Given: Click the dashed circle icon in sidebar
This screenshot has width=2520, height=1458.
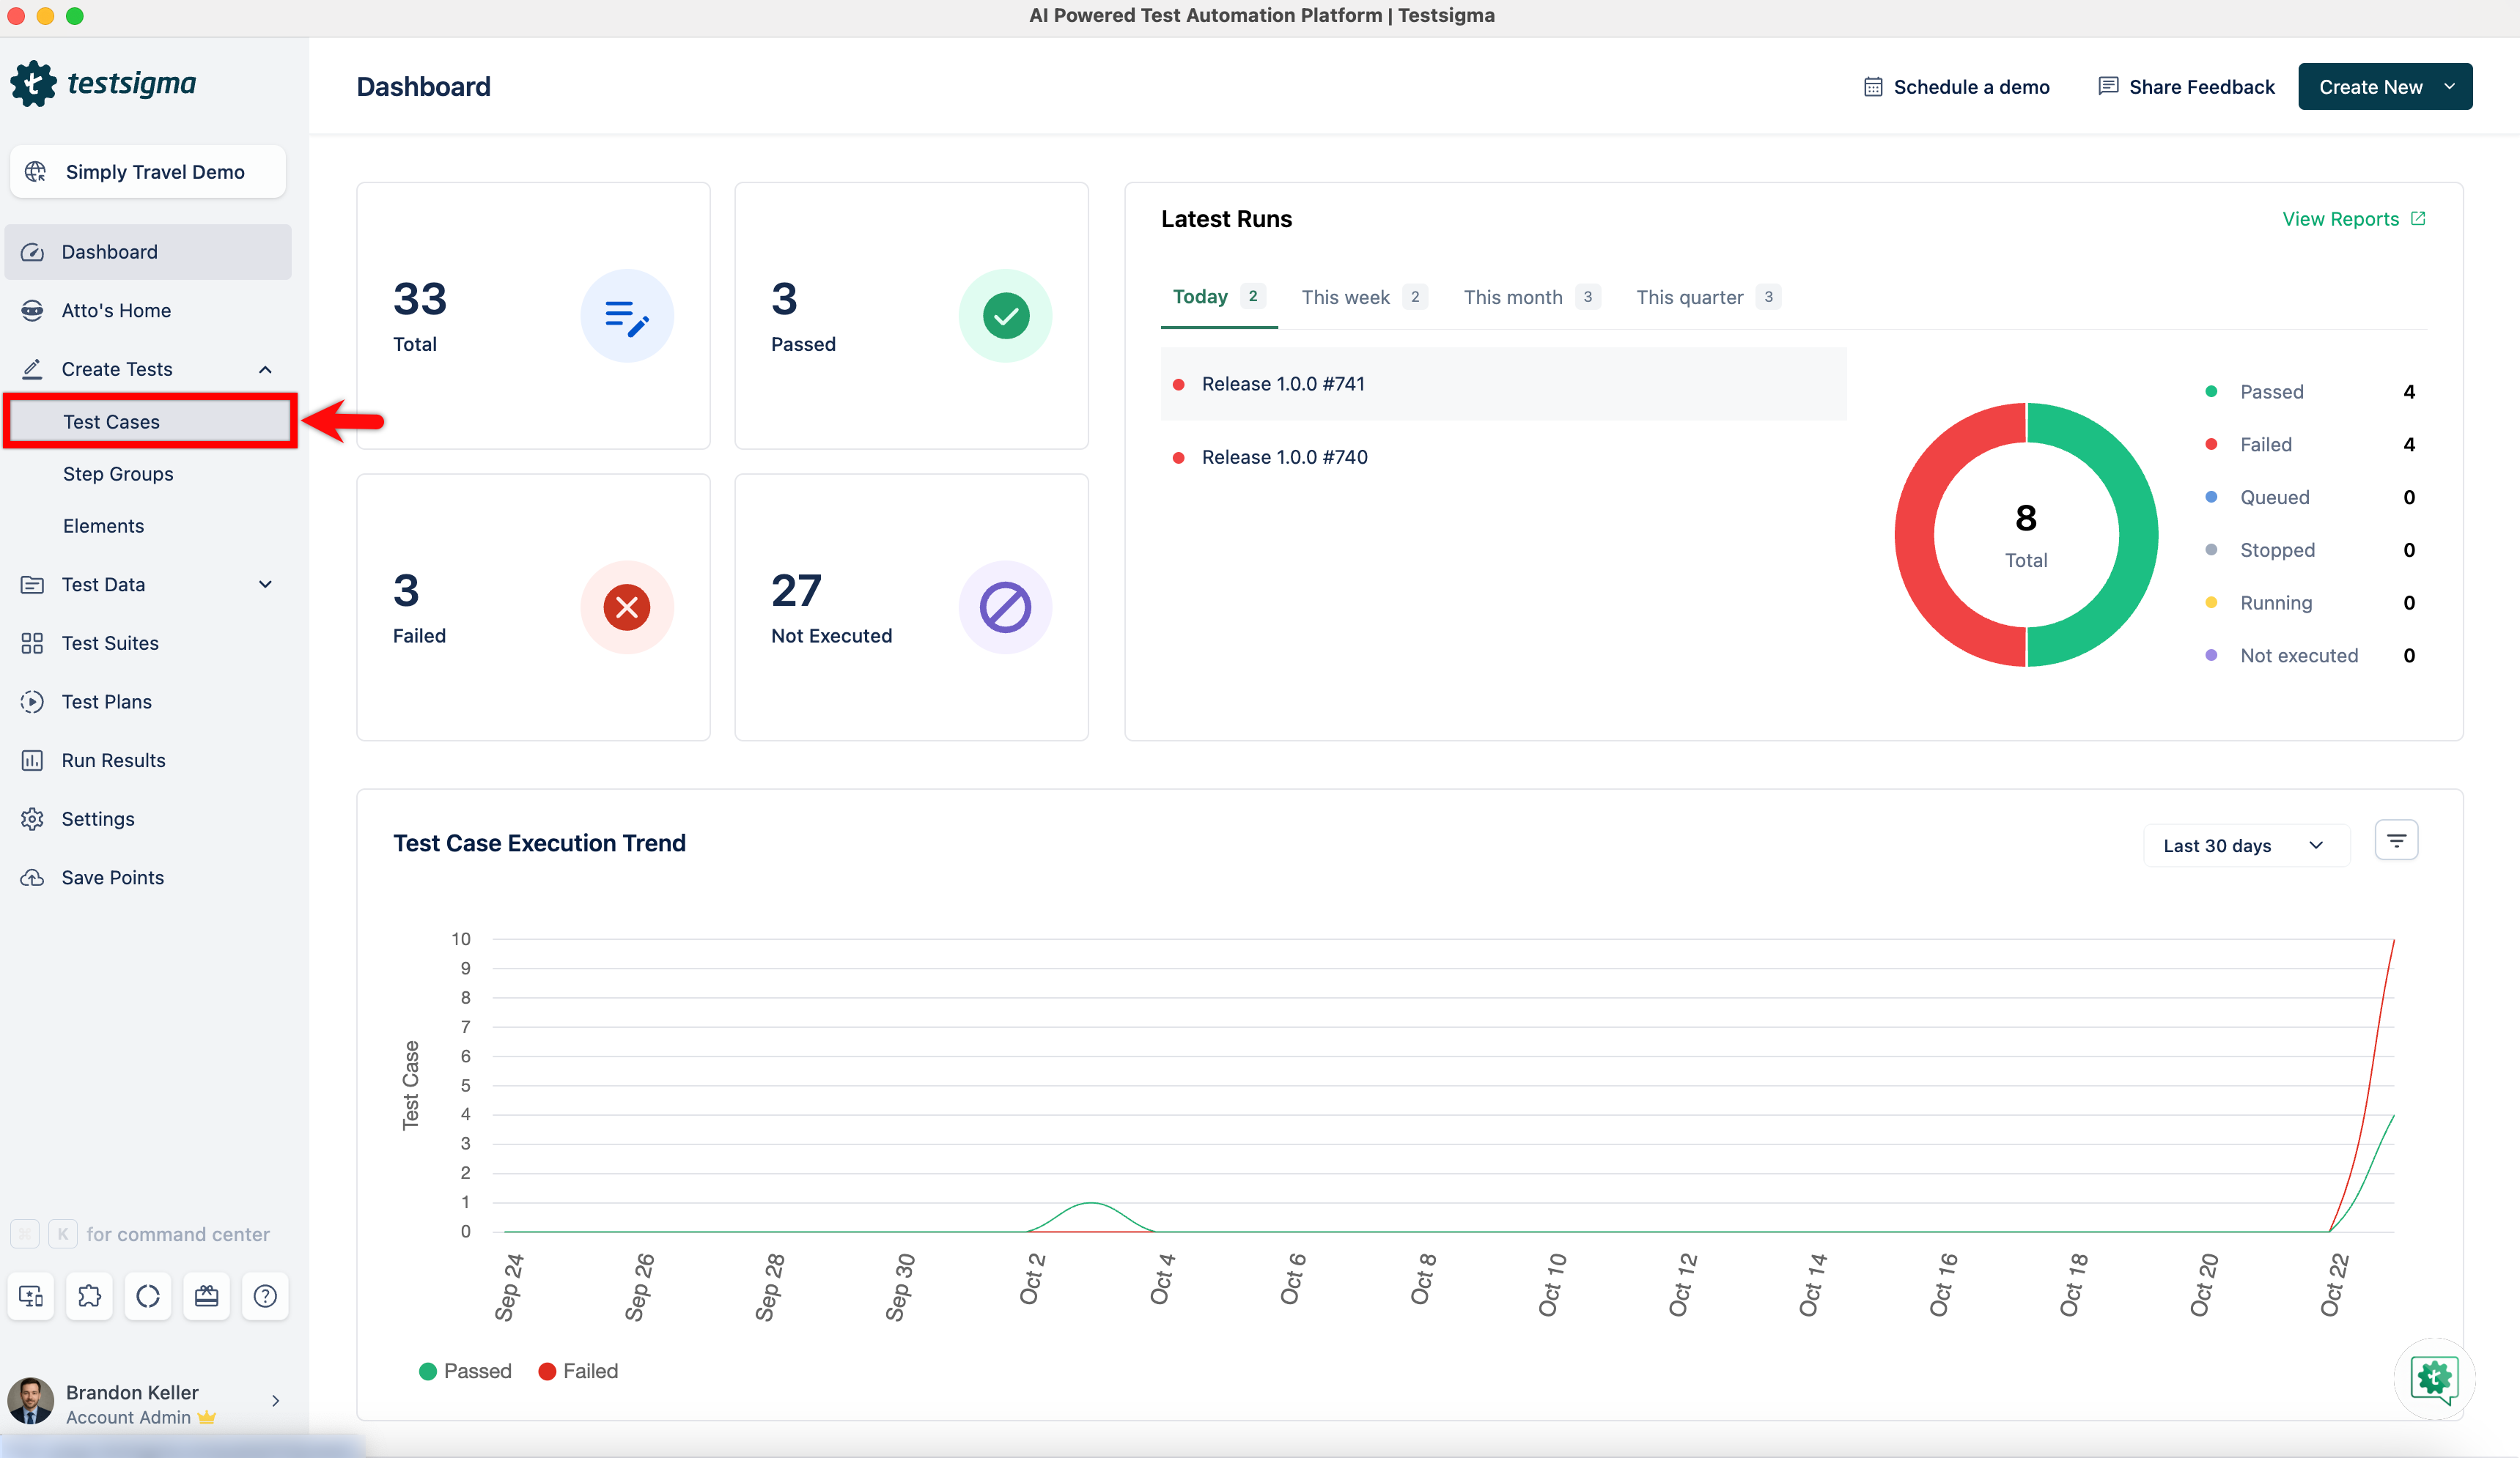Looking at the screenshot, I should pyautogui.click(x=148, y=1296).
